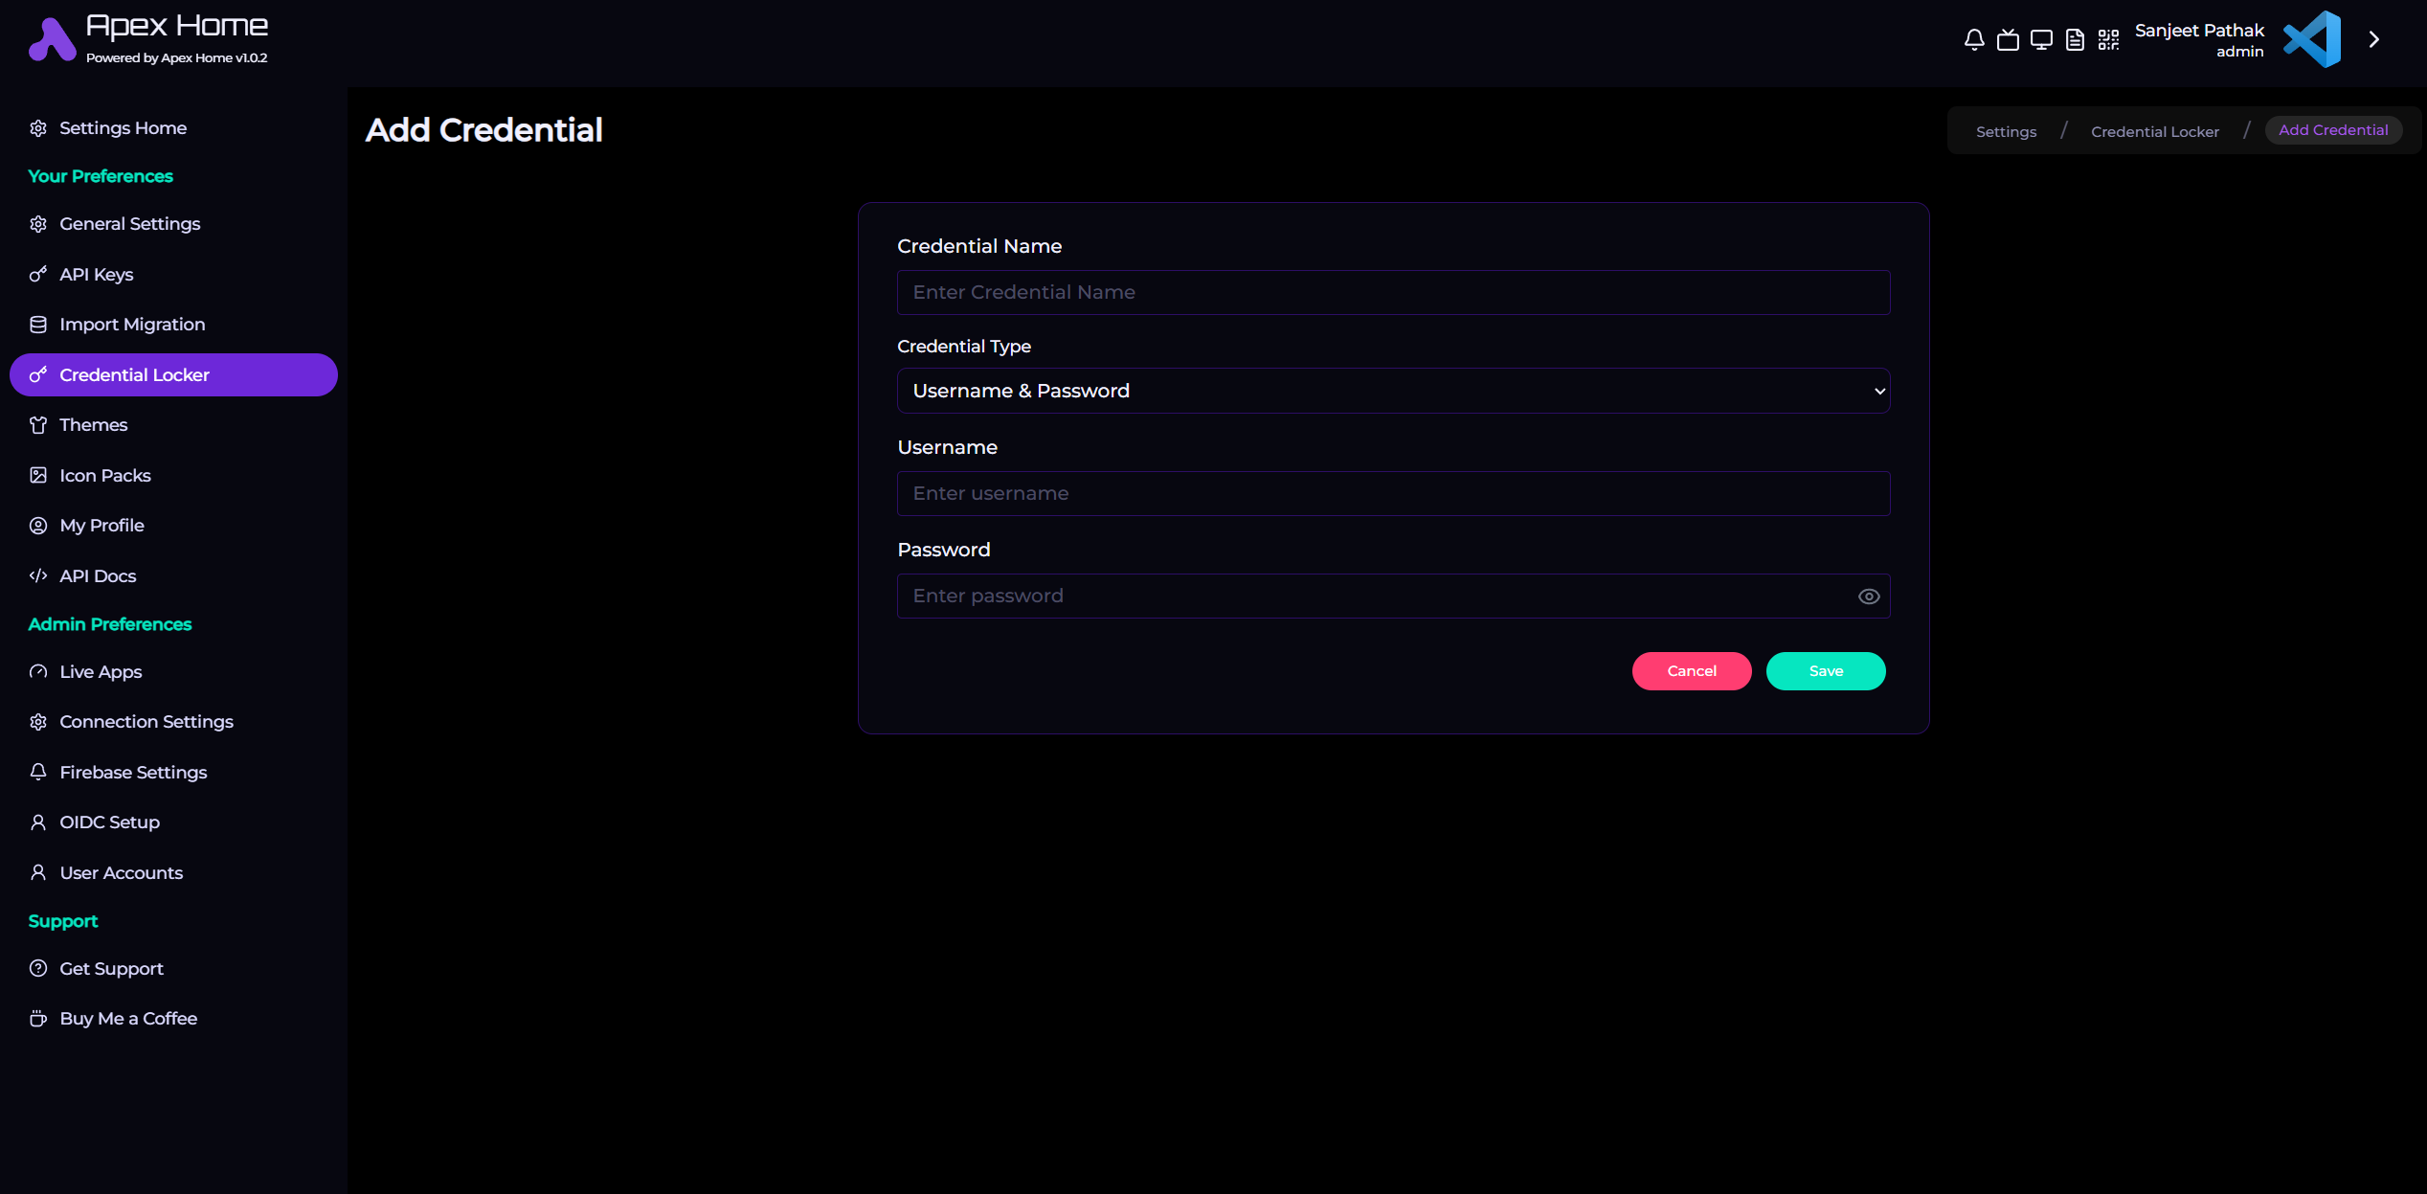
Task: Open the Import Migration page
Action: coord(131,325)
